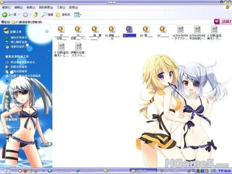Expand the Views dropdown arrow
Viewport: 232px width, 174px height.
(81, 15)
